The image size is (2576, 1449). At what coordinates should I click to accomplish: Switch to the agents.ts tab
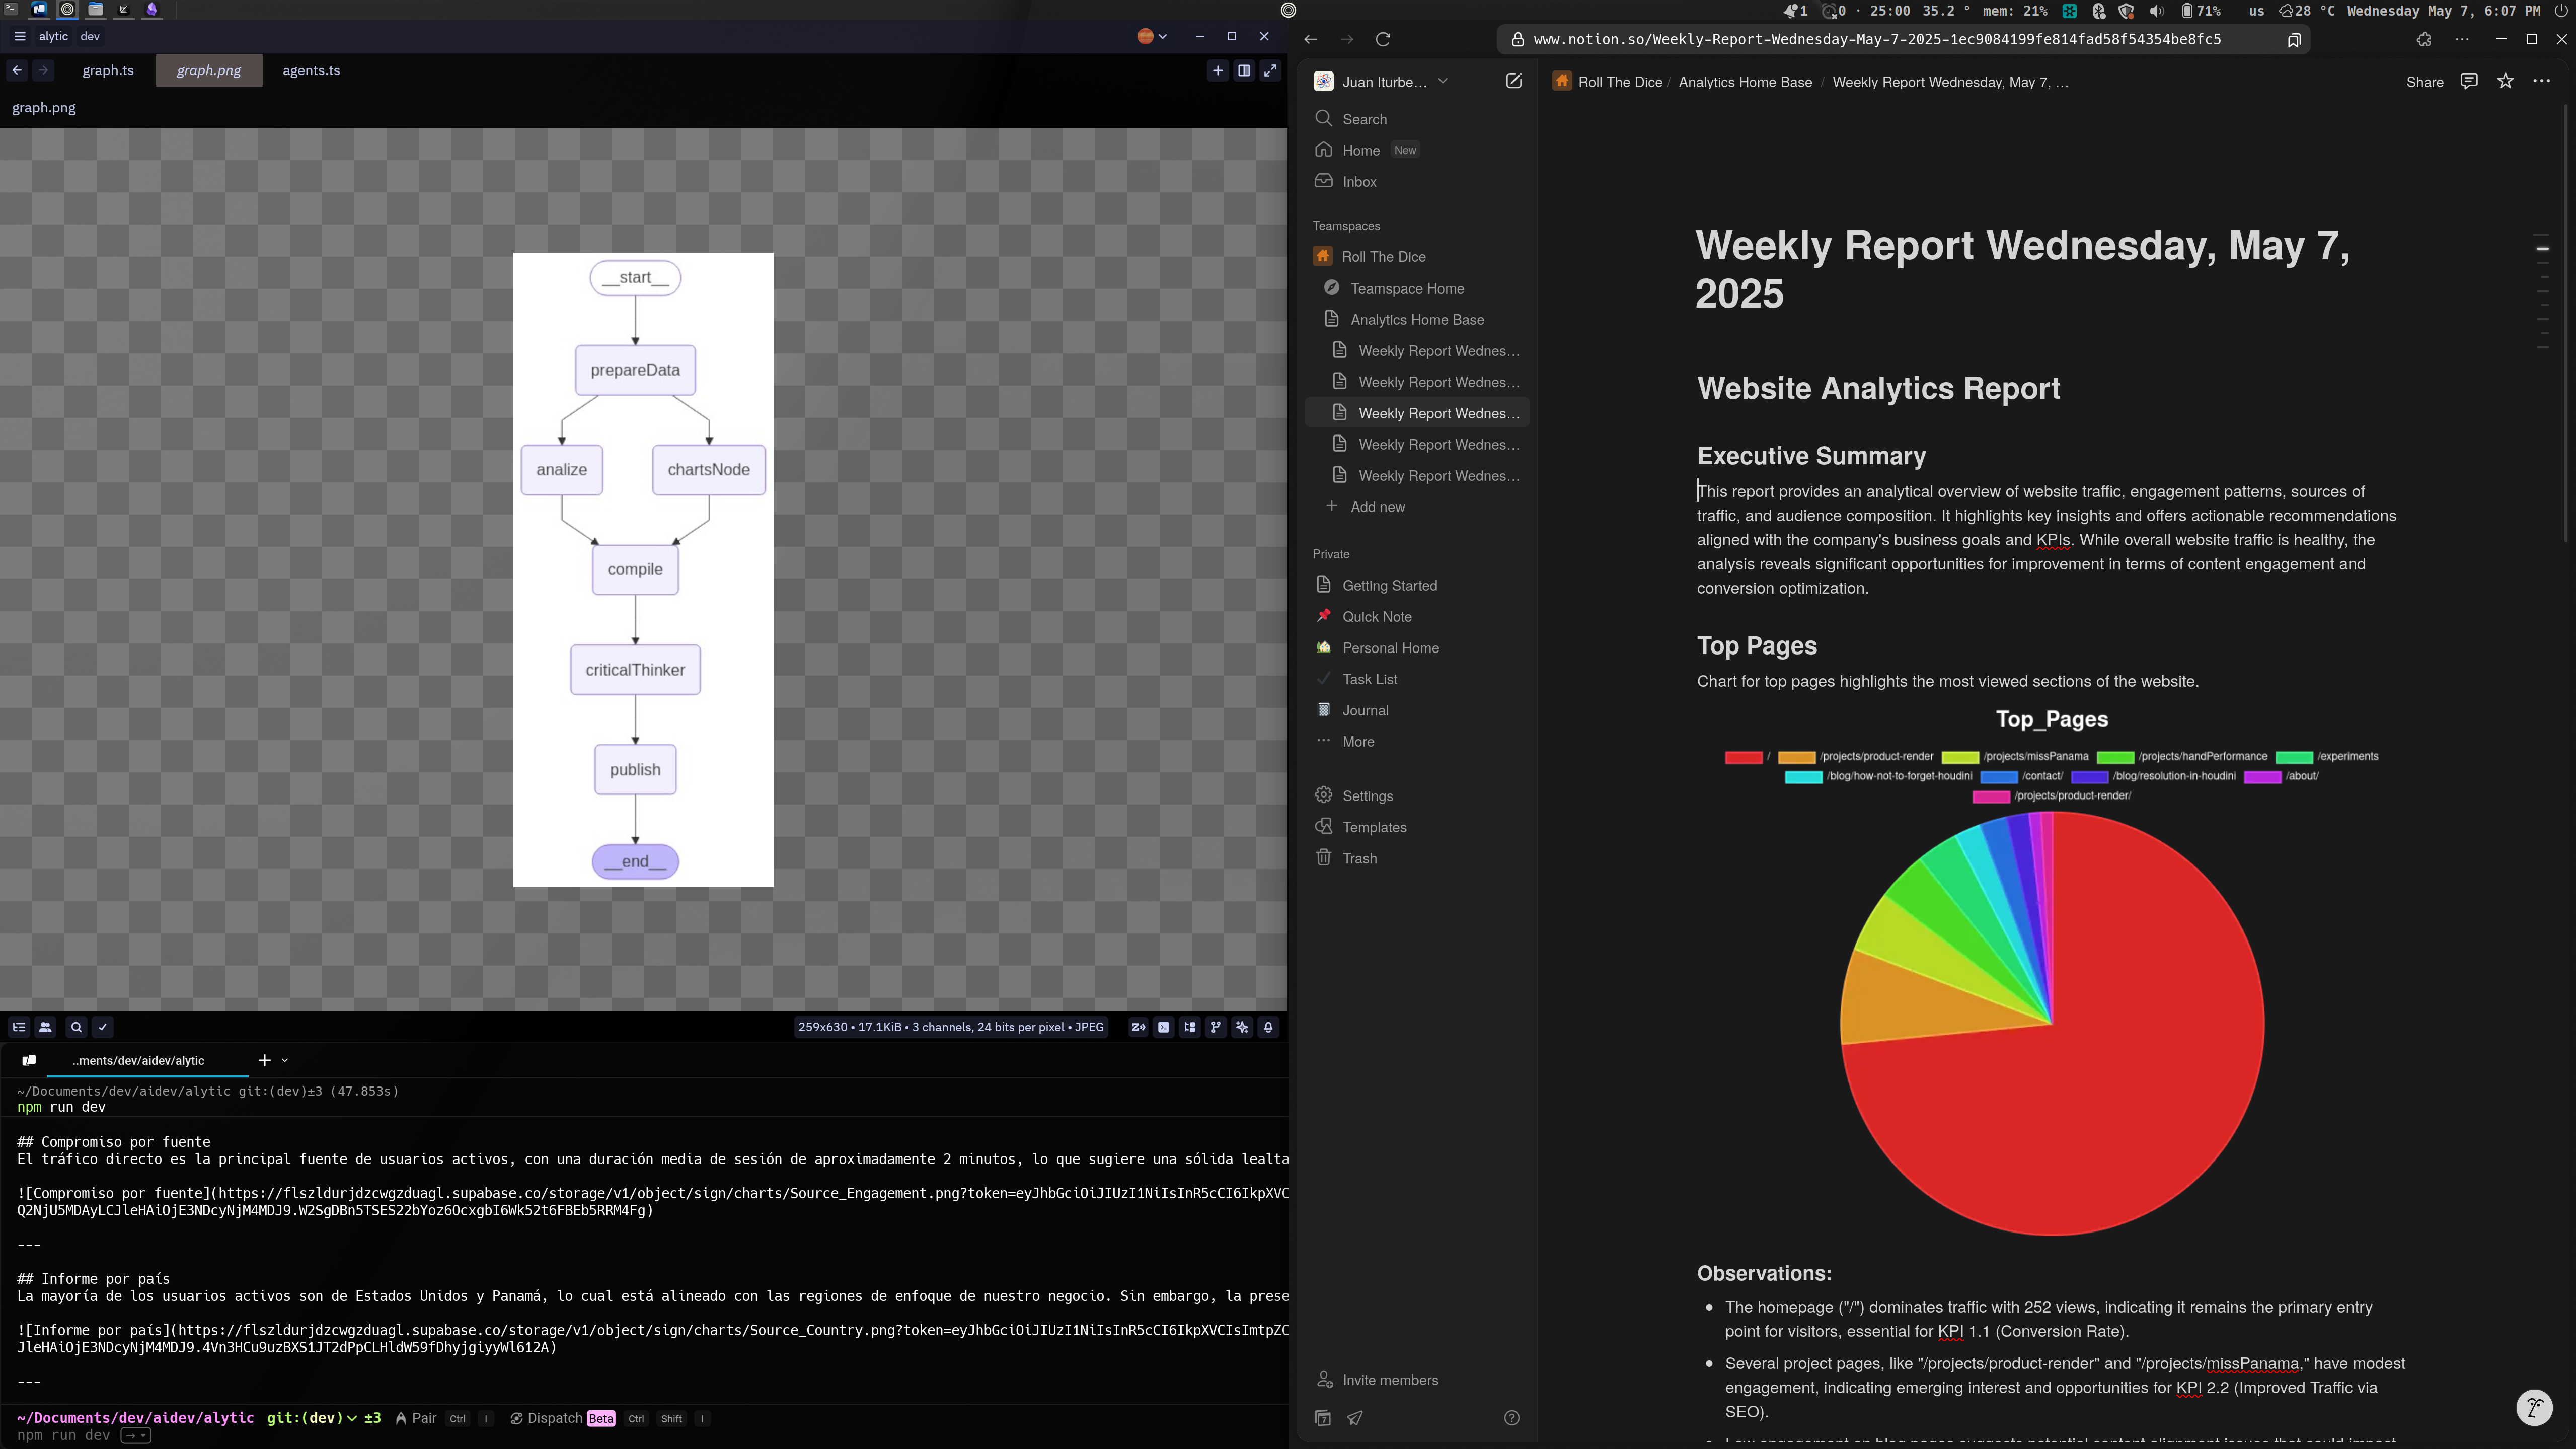pyautogui.click(x=311, y=70)
